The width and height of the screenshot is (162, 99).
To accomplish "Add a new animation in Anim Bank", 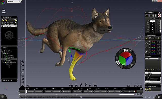I will tap(3, 20).
